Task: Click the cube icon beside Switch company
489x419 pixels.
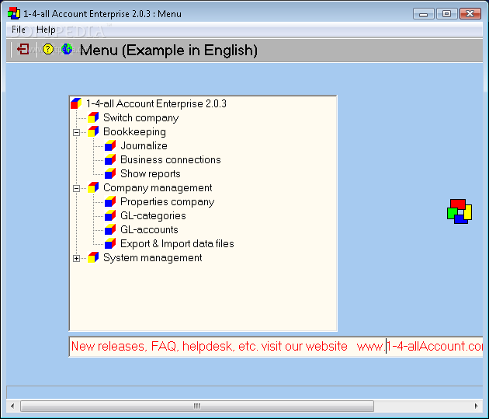Action: [93, 117]
